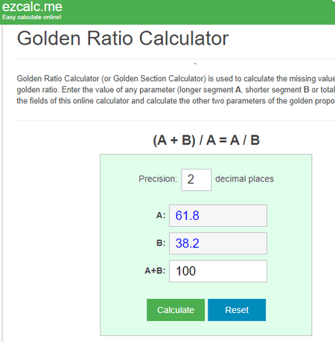The width and height of the screenshot is (335, 342).
Task: Focus the Precision decimal places field
Action: click(x=197, y=180)
